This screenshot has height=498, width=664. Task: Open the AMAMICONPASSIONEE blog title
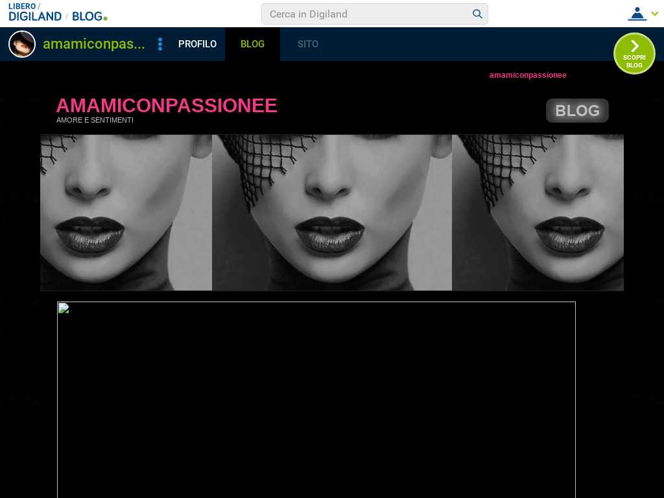point(167,106)
